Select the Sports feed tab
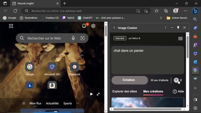Screen dimensions: 201x113 tap(68, 103)
